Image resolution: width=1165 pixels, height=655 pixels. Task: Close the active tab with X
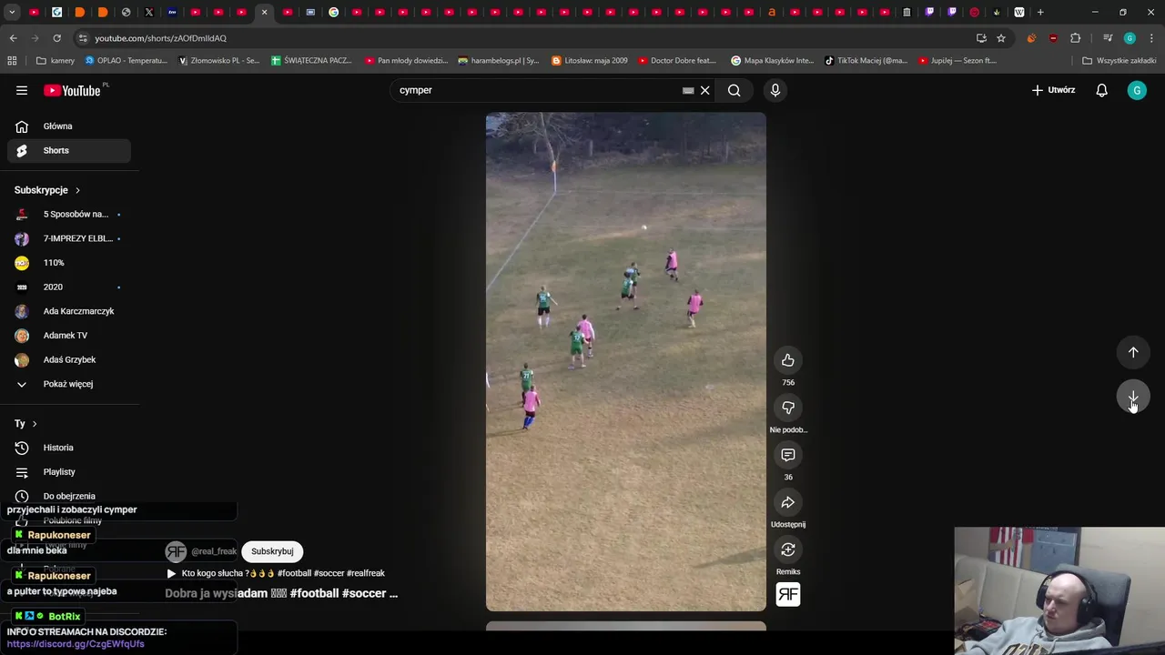point(264,12)
